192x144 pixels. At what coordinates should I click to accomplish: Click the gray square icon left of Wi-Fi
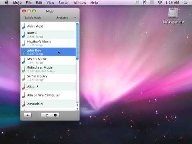(152, 2)
